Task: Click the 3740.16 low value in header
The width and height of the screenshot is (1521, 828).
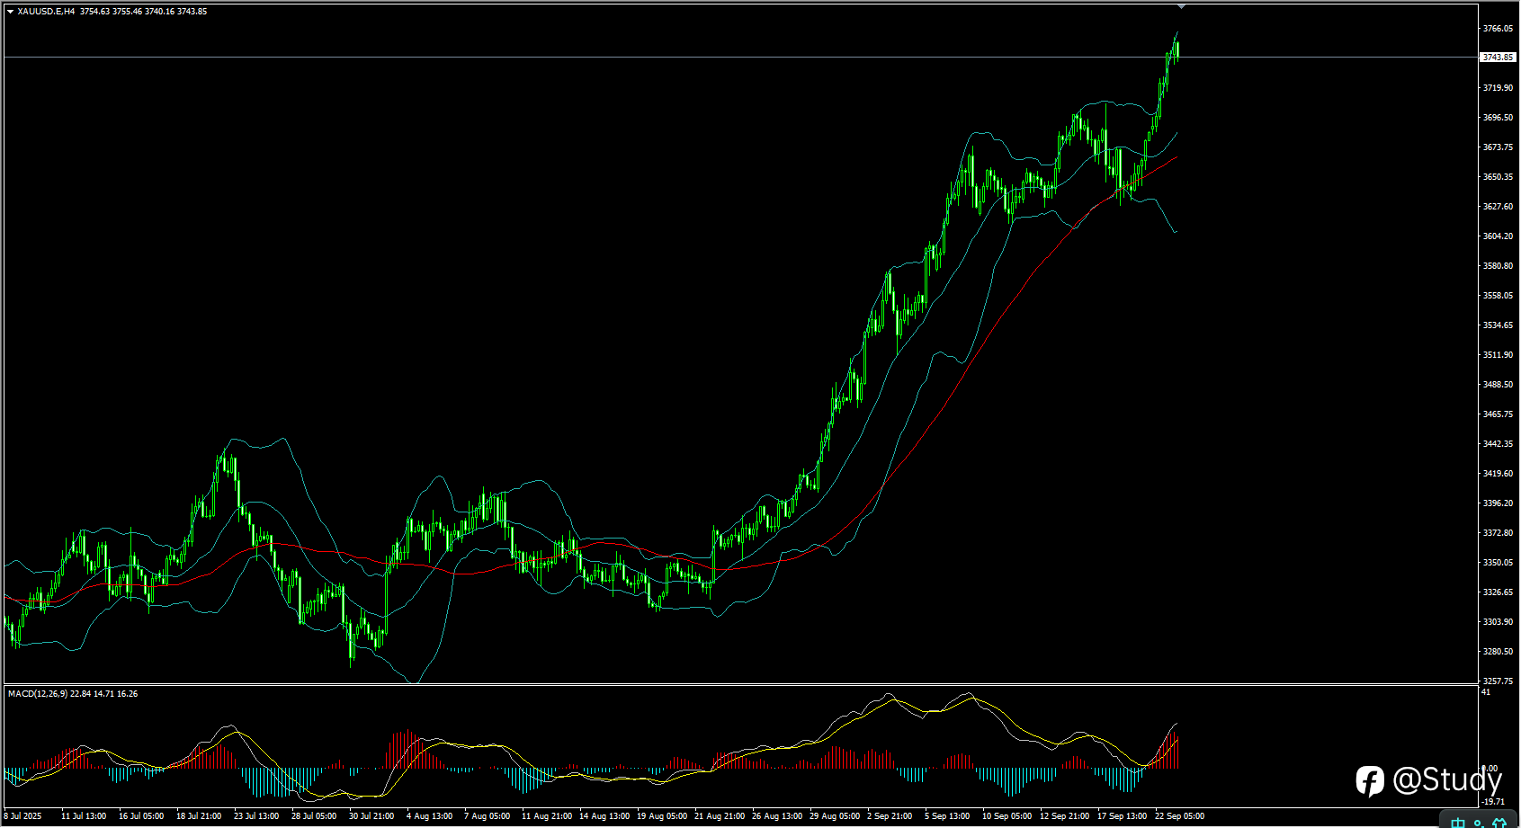Action: click(x=159, y=12)
